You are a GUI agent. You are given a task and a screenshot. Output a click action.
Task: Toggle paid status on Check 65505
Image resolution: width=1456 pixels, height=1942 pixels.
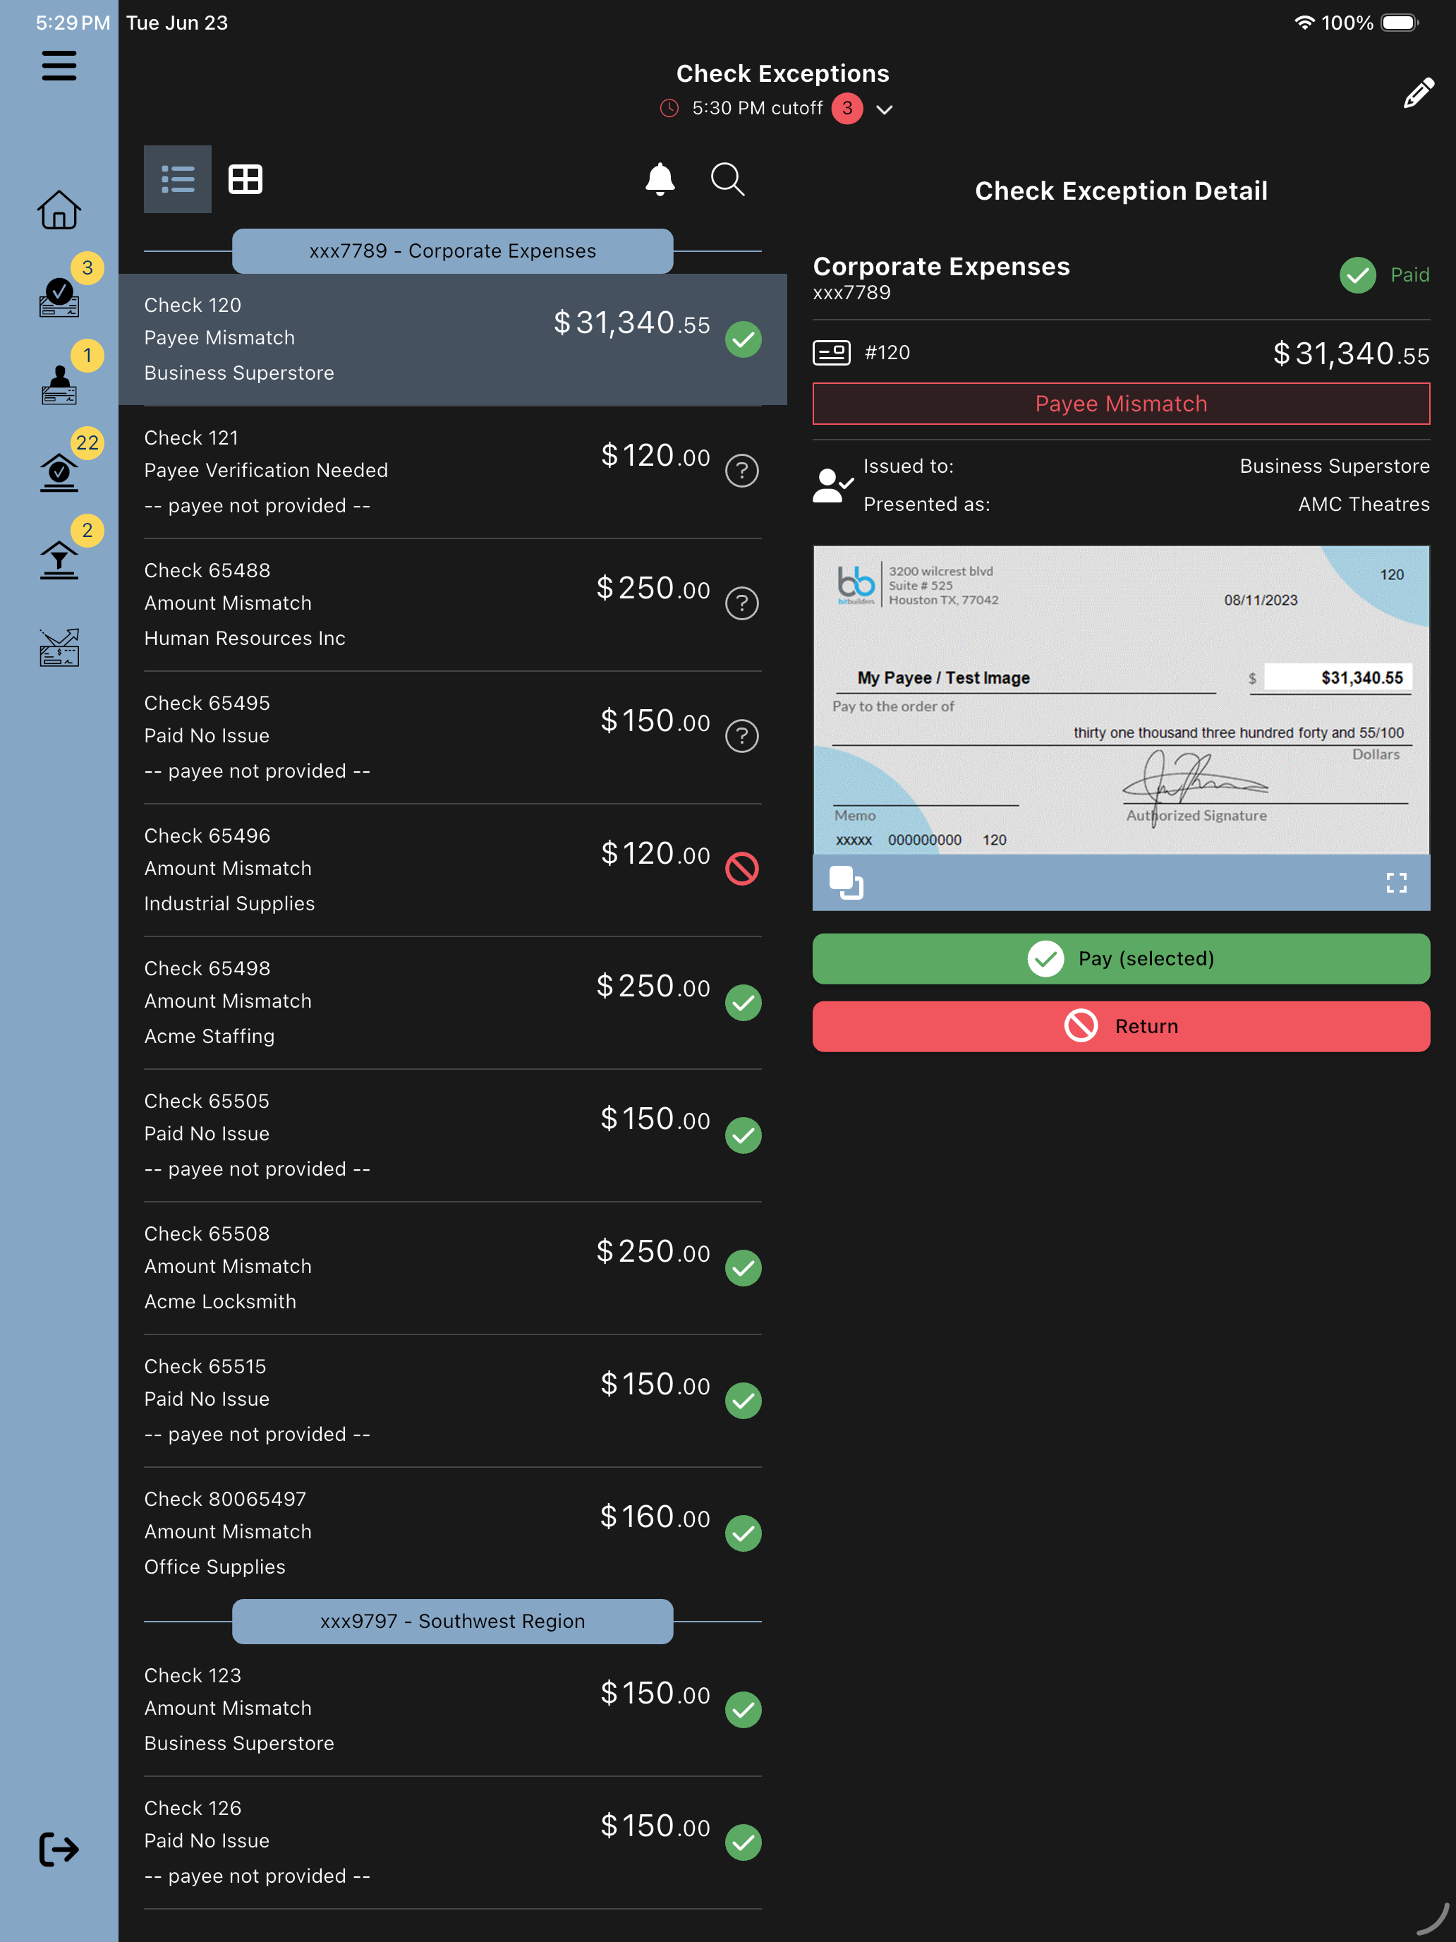743,1134
